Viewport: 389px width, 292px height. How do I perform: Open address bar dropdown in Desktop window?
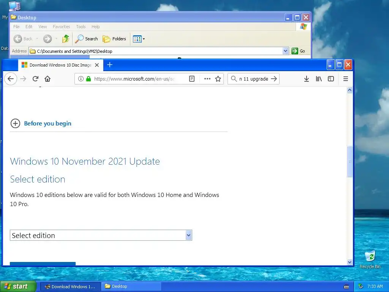(285, 51)
